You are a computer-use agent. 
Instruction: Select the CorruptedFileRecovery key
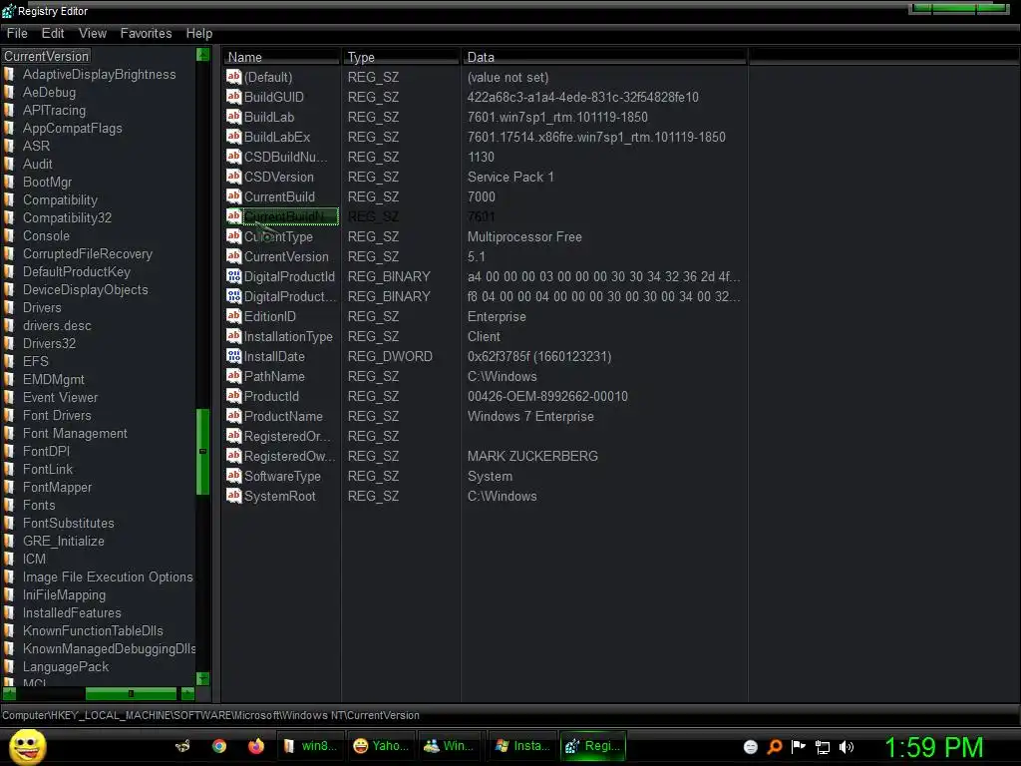[88, 253]
